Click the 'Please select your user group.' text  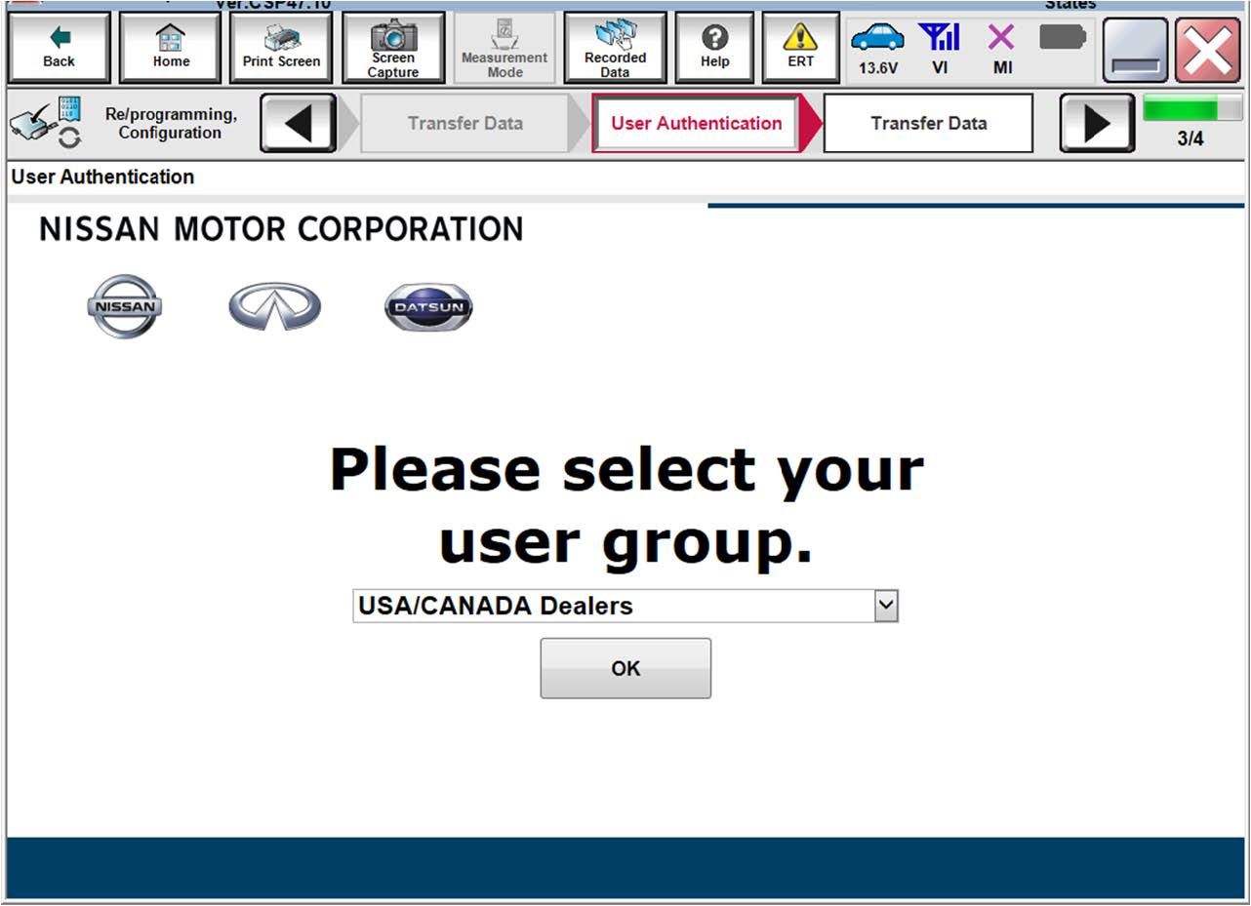pyautogui.click(x=625, y=506)
